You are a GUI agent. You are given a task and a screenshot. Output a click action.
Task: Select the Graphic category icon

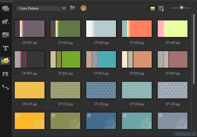point(6,61)
